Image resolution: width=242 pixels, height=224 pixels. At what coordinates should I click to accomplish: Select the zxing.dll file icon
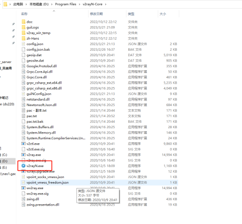24,199
